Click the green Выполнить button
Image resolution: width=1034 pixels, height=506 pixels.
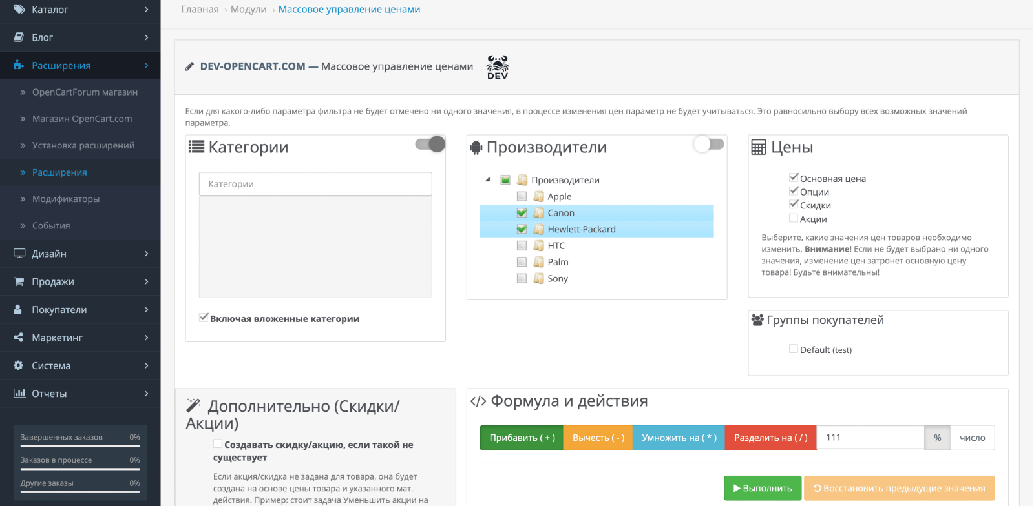tap(763, 488)
